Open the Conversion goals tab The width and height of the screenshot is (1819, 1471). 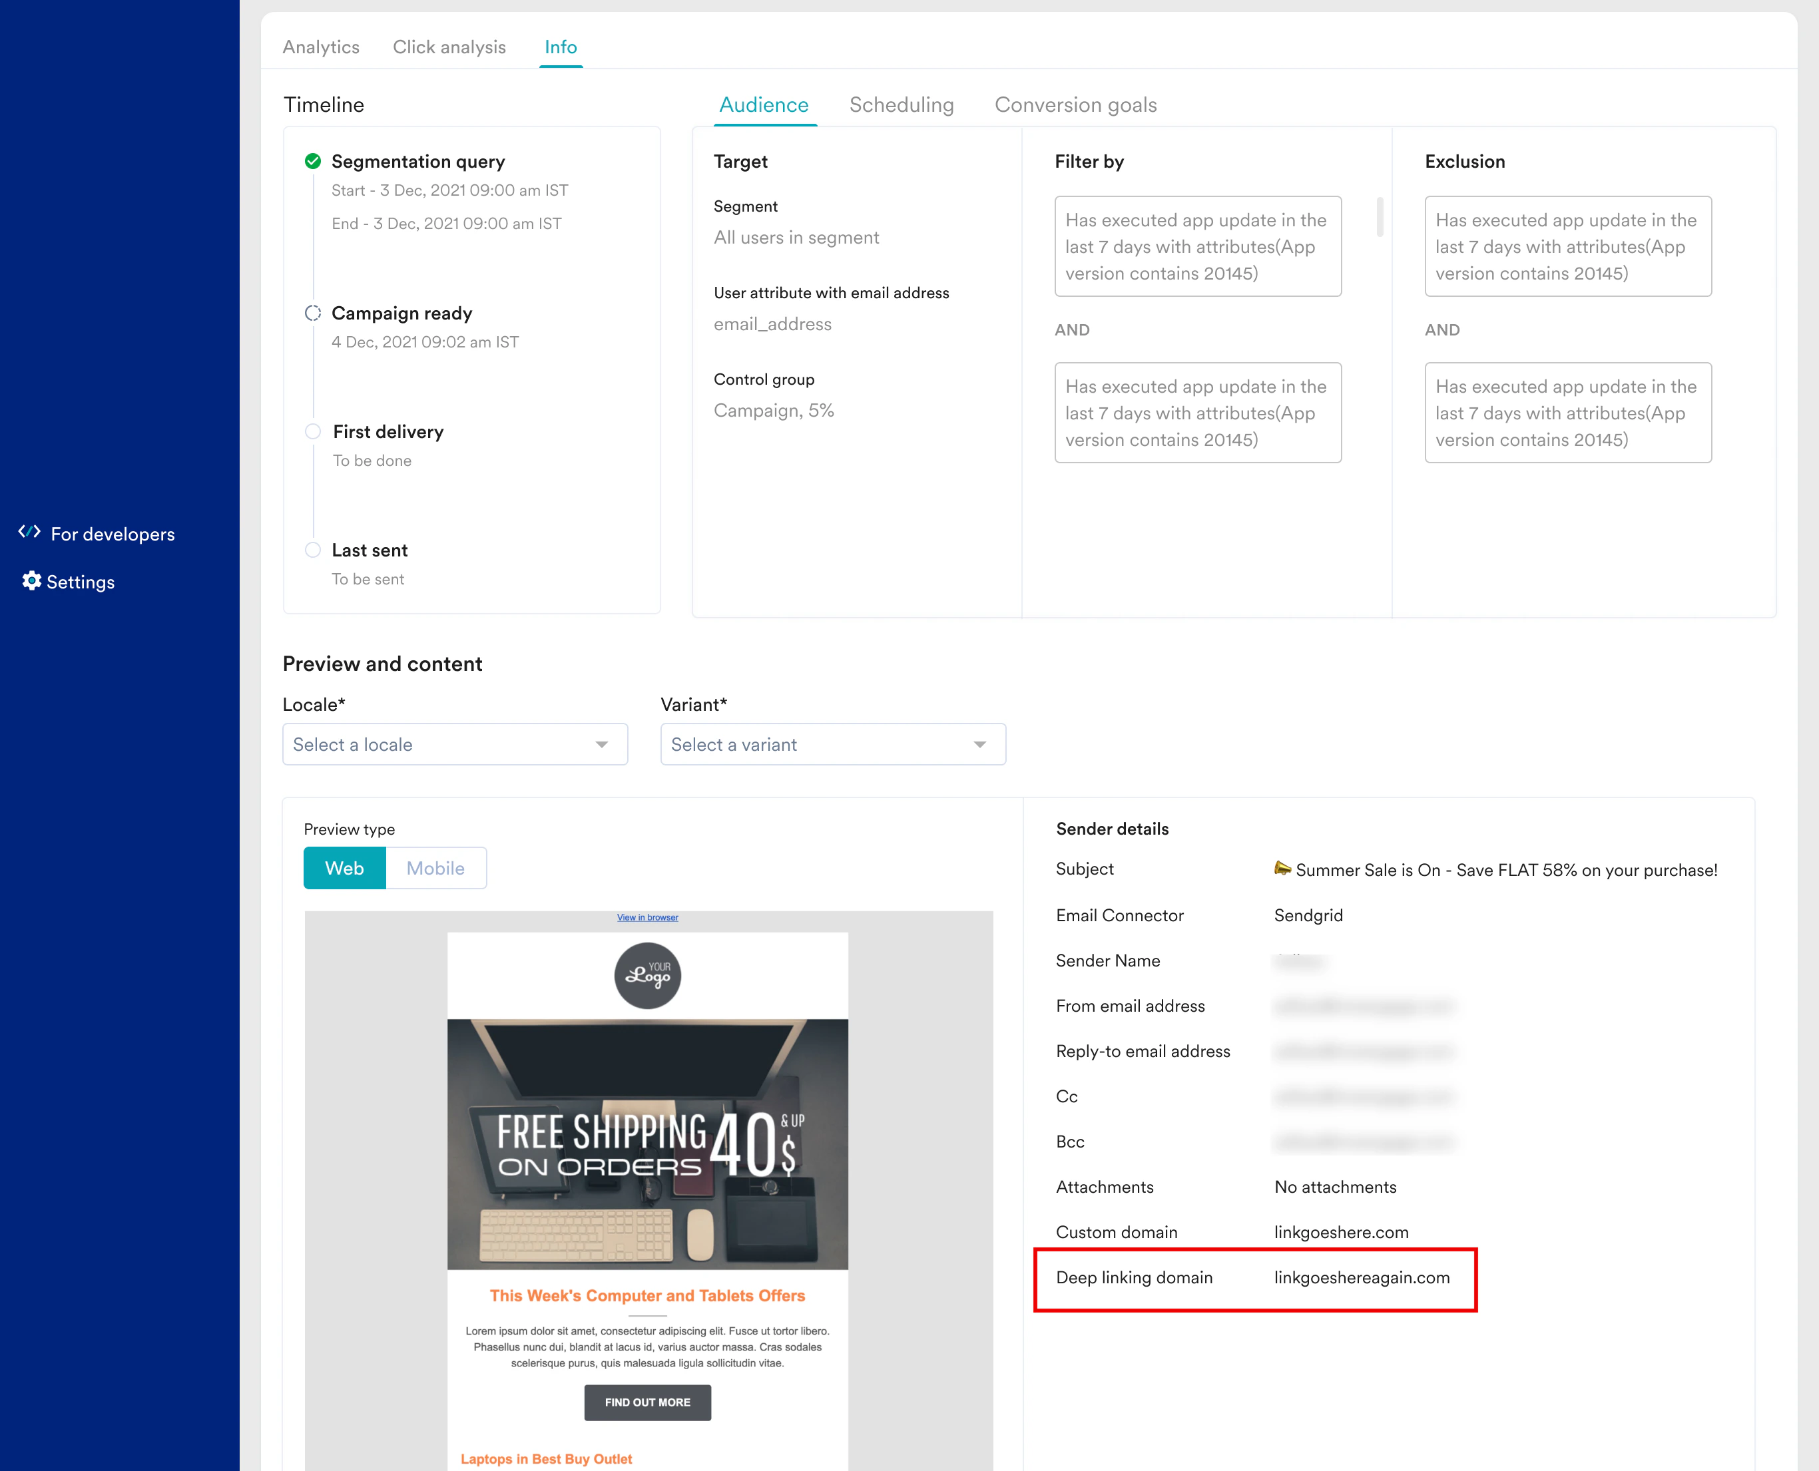[x=1075, y=105]
